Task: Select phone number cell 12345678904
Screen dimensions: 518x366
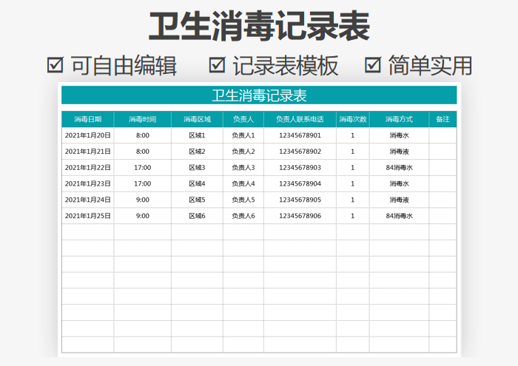Action: [x=300, y=183]
